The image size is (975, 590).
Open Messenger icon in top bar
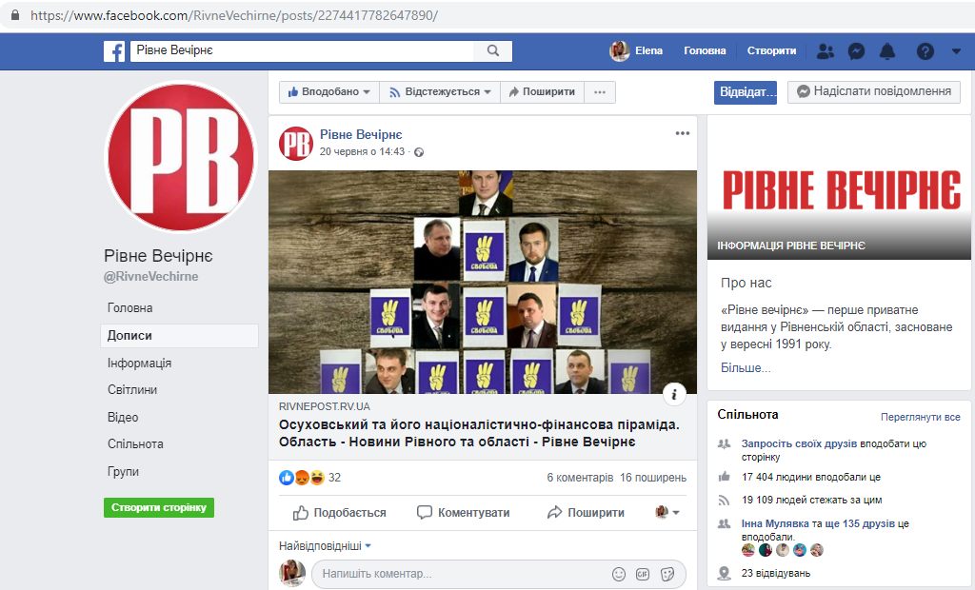coord(856,51)
